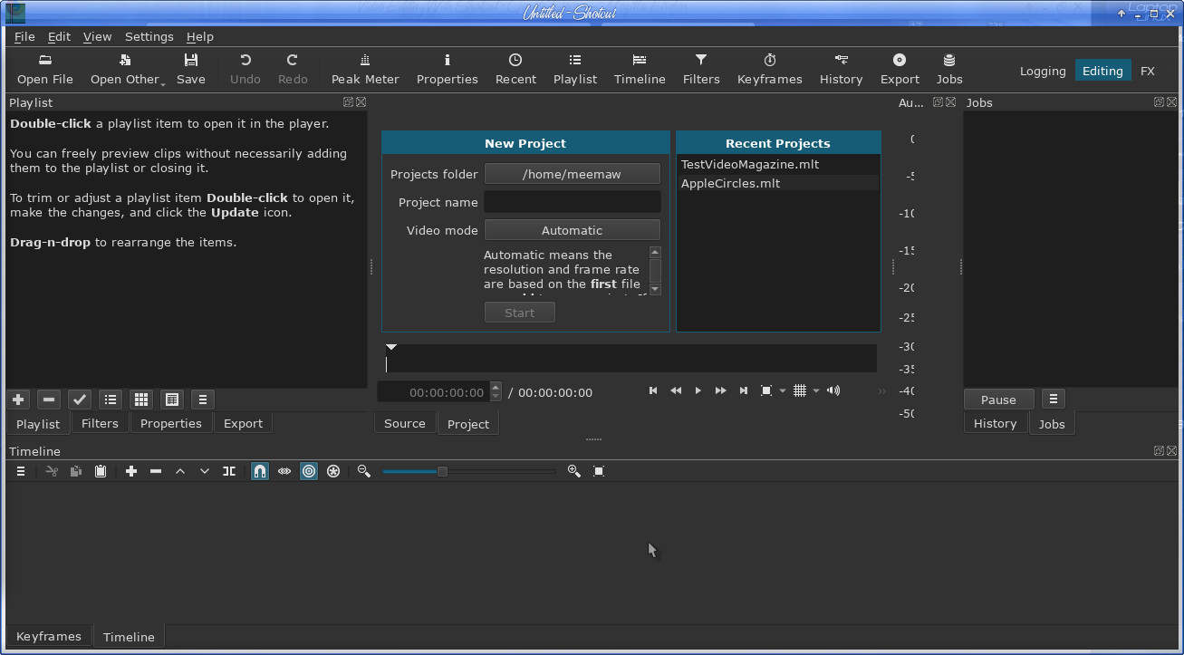
Task: Toggle ripple target icon in timeline
Action: pyautogui.click(x=309, y=471)
